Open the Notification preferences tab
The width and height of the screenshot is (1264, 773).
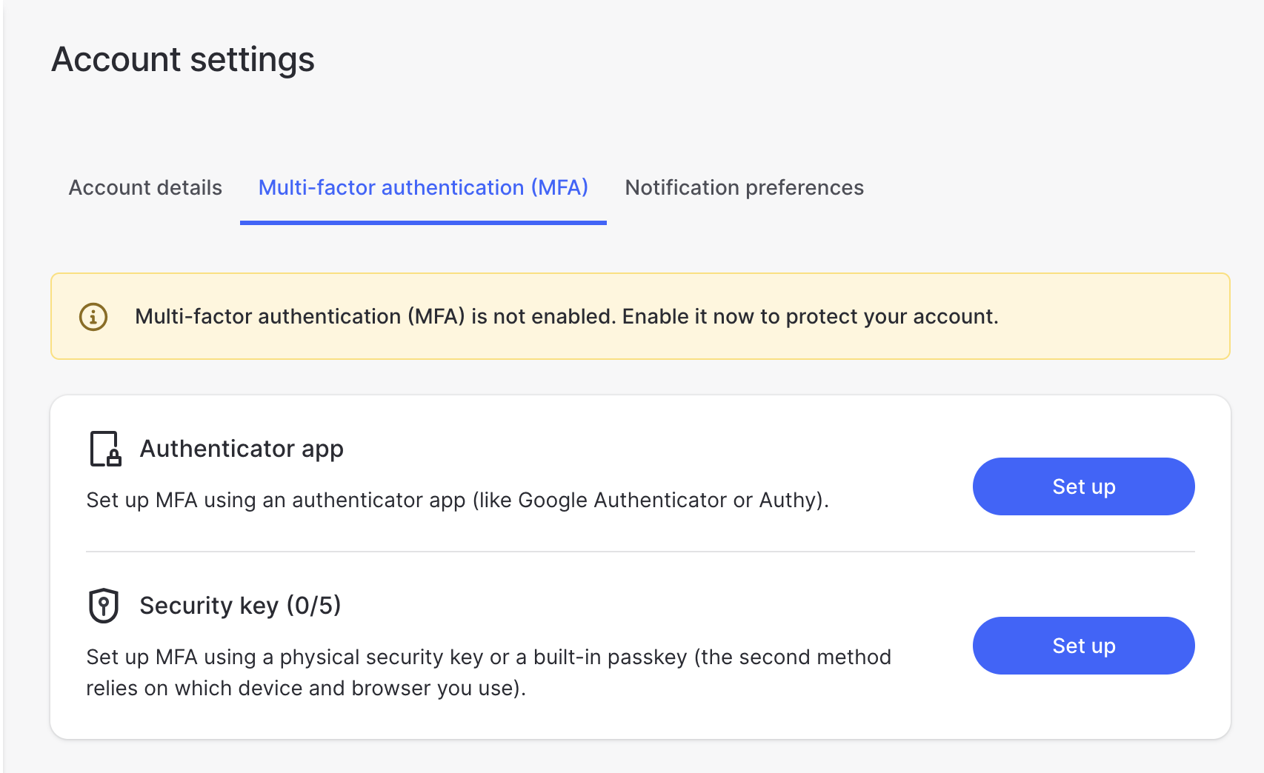(744, 187)
